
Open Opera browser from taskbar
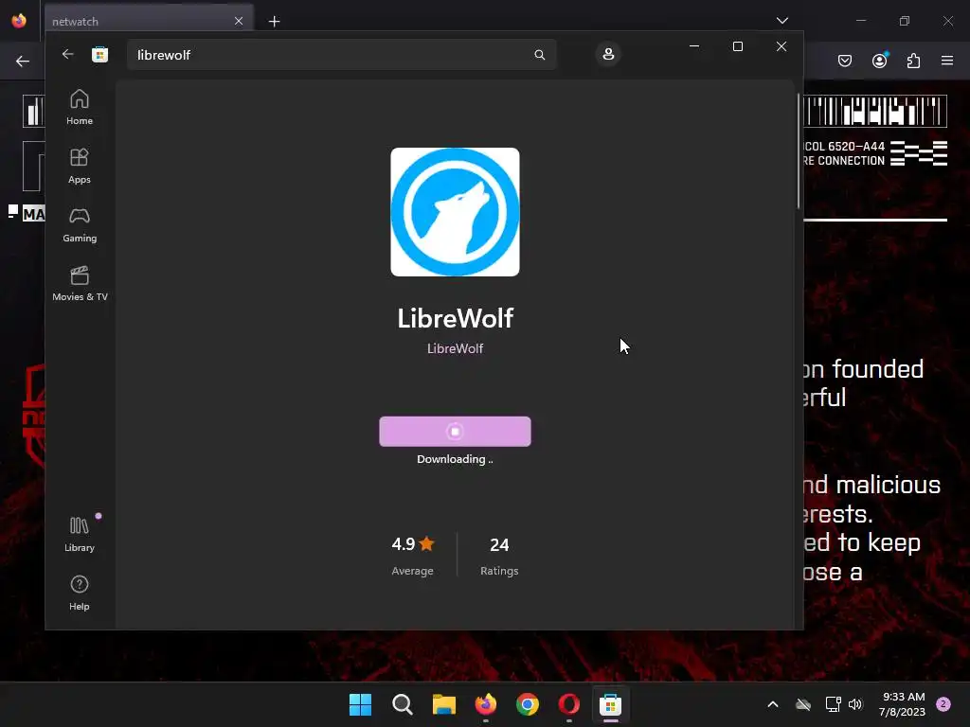click(x=568, y=704)
